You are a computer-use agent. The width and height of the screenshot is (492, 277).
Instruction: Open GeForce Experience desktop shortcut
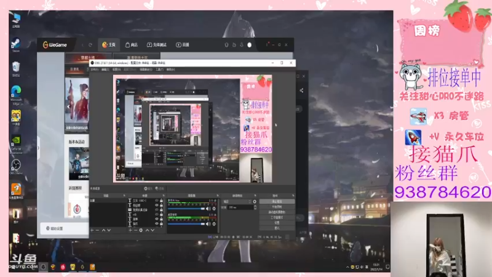point(16,144)
